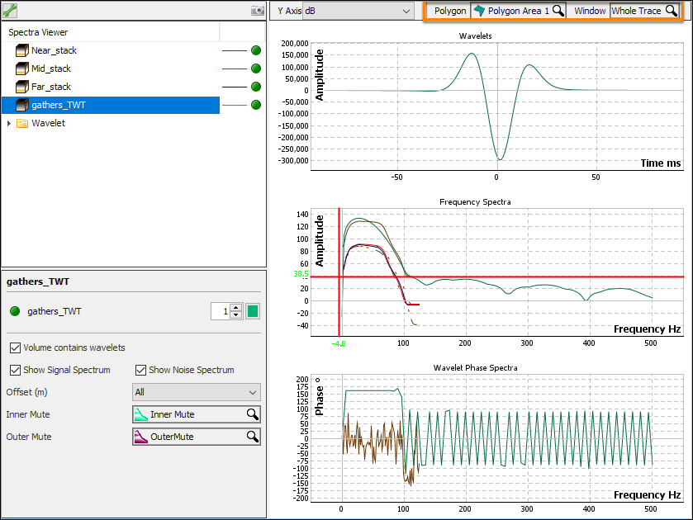The width and height of the screenshot is (693, 520).
Task: Open the gathers_TWT green color swatch
Action: pyautogui.click(x=253, y=311)
